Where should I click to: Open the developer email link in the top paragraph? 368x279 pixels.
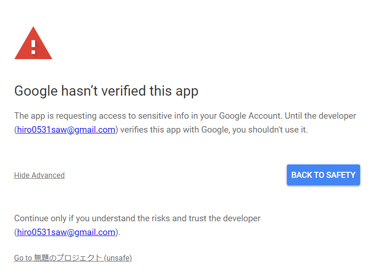66,130
